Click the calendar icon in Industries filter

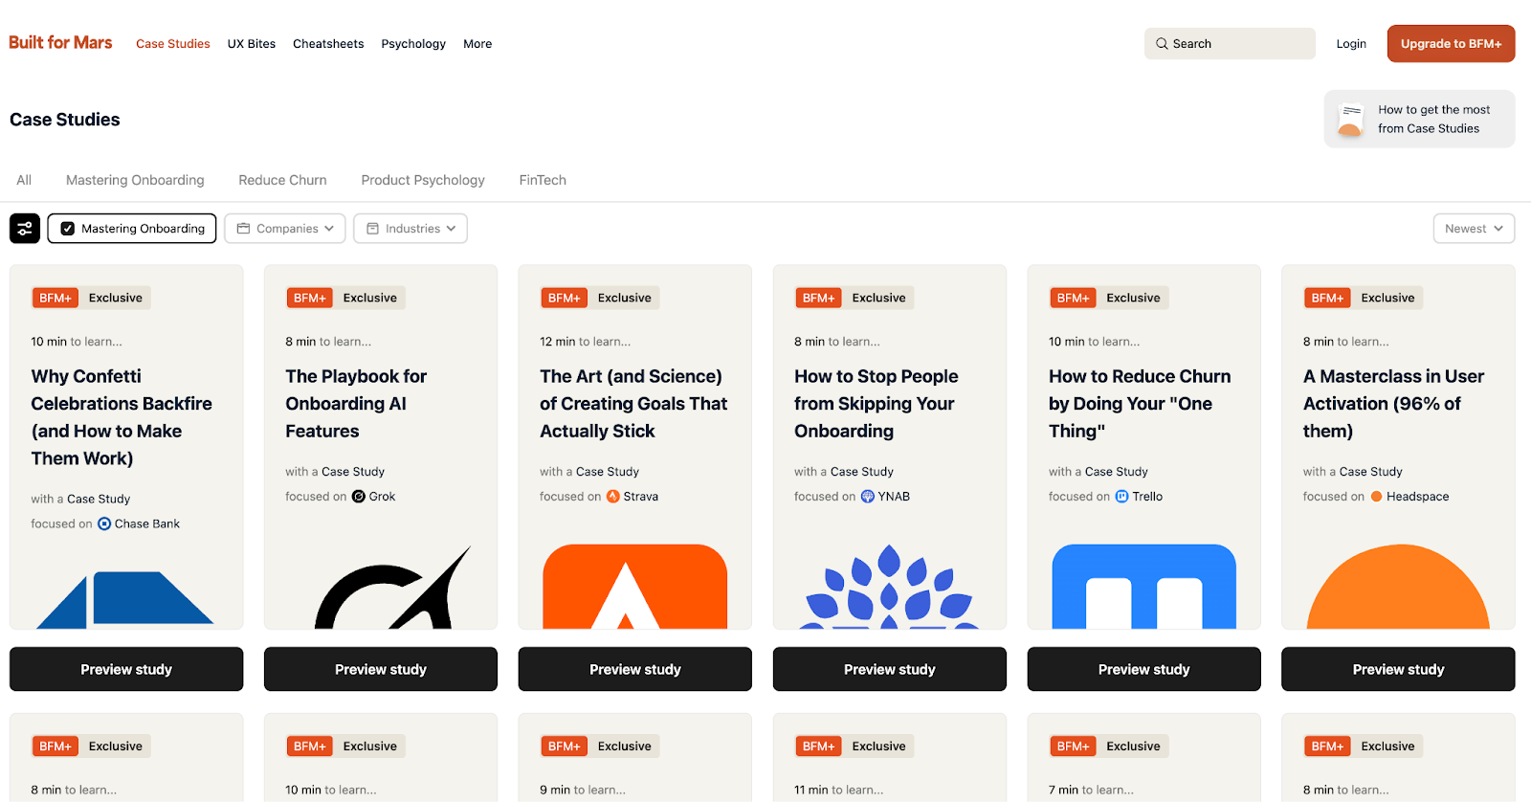pyautogui.click(x=373, y=229)
